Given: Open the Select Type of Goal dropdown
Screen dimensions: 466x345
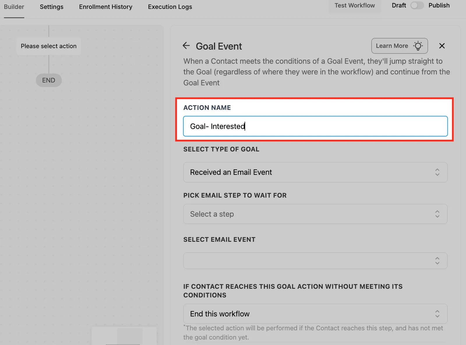Looking at the screenshot, I should tap(315, 172).
